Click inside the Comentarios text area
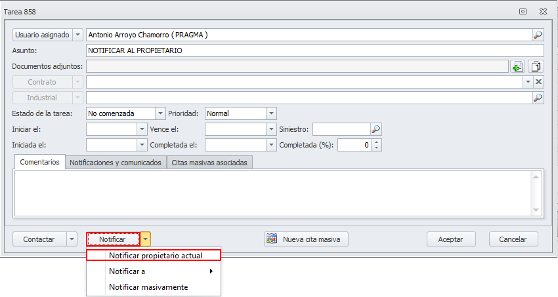 (273, 193)
